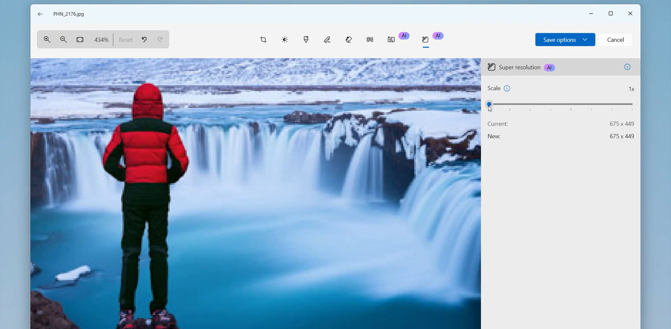Click the 1x scale value
This screenshot has height=329, width=671.
[x=631, y=89]
